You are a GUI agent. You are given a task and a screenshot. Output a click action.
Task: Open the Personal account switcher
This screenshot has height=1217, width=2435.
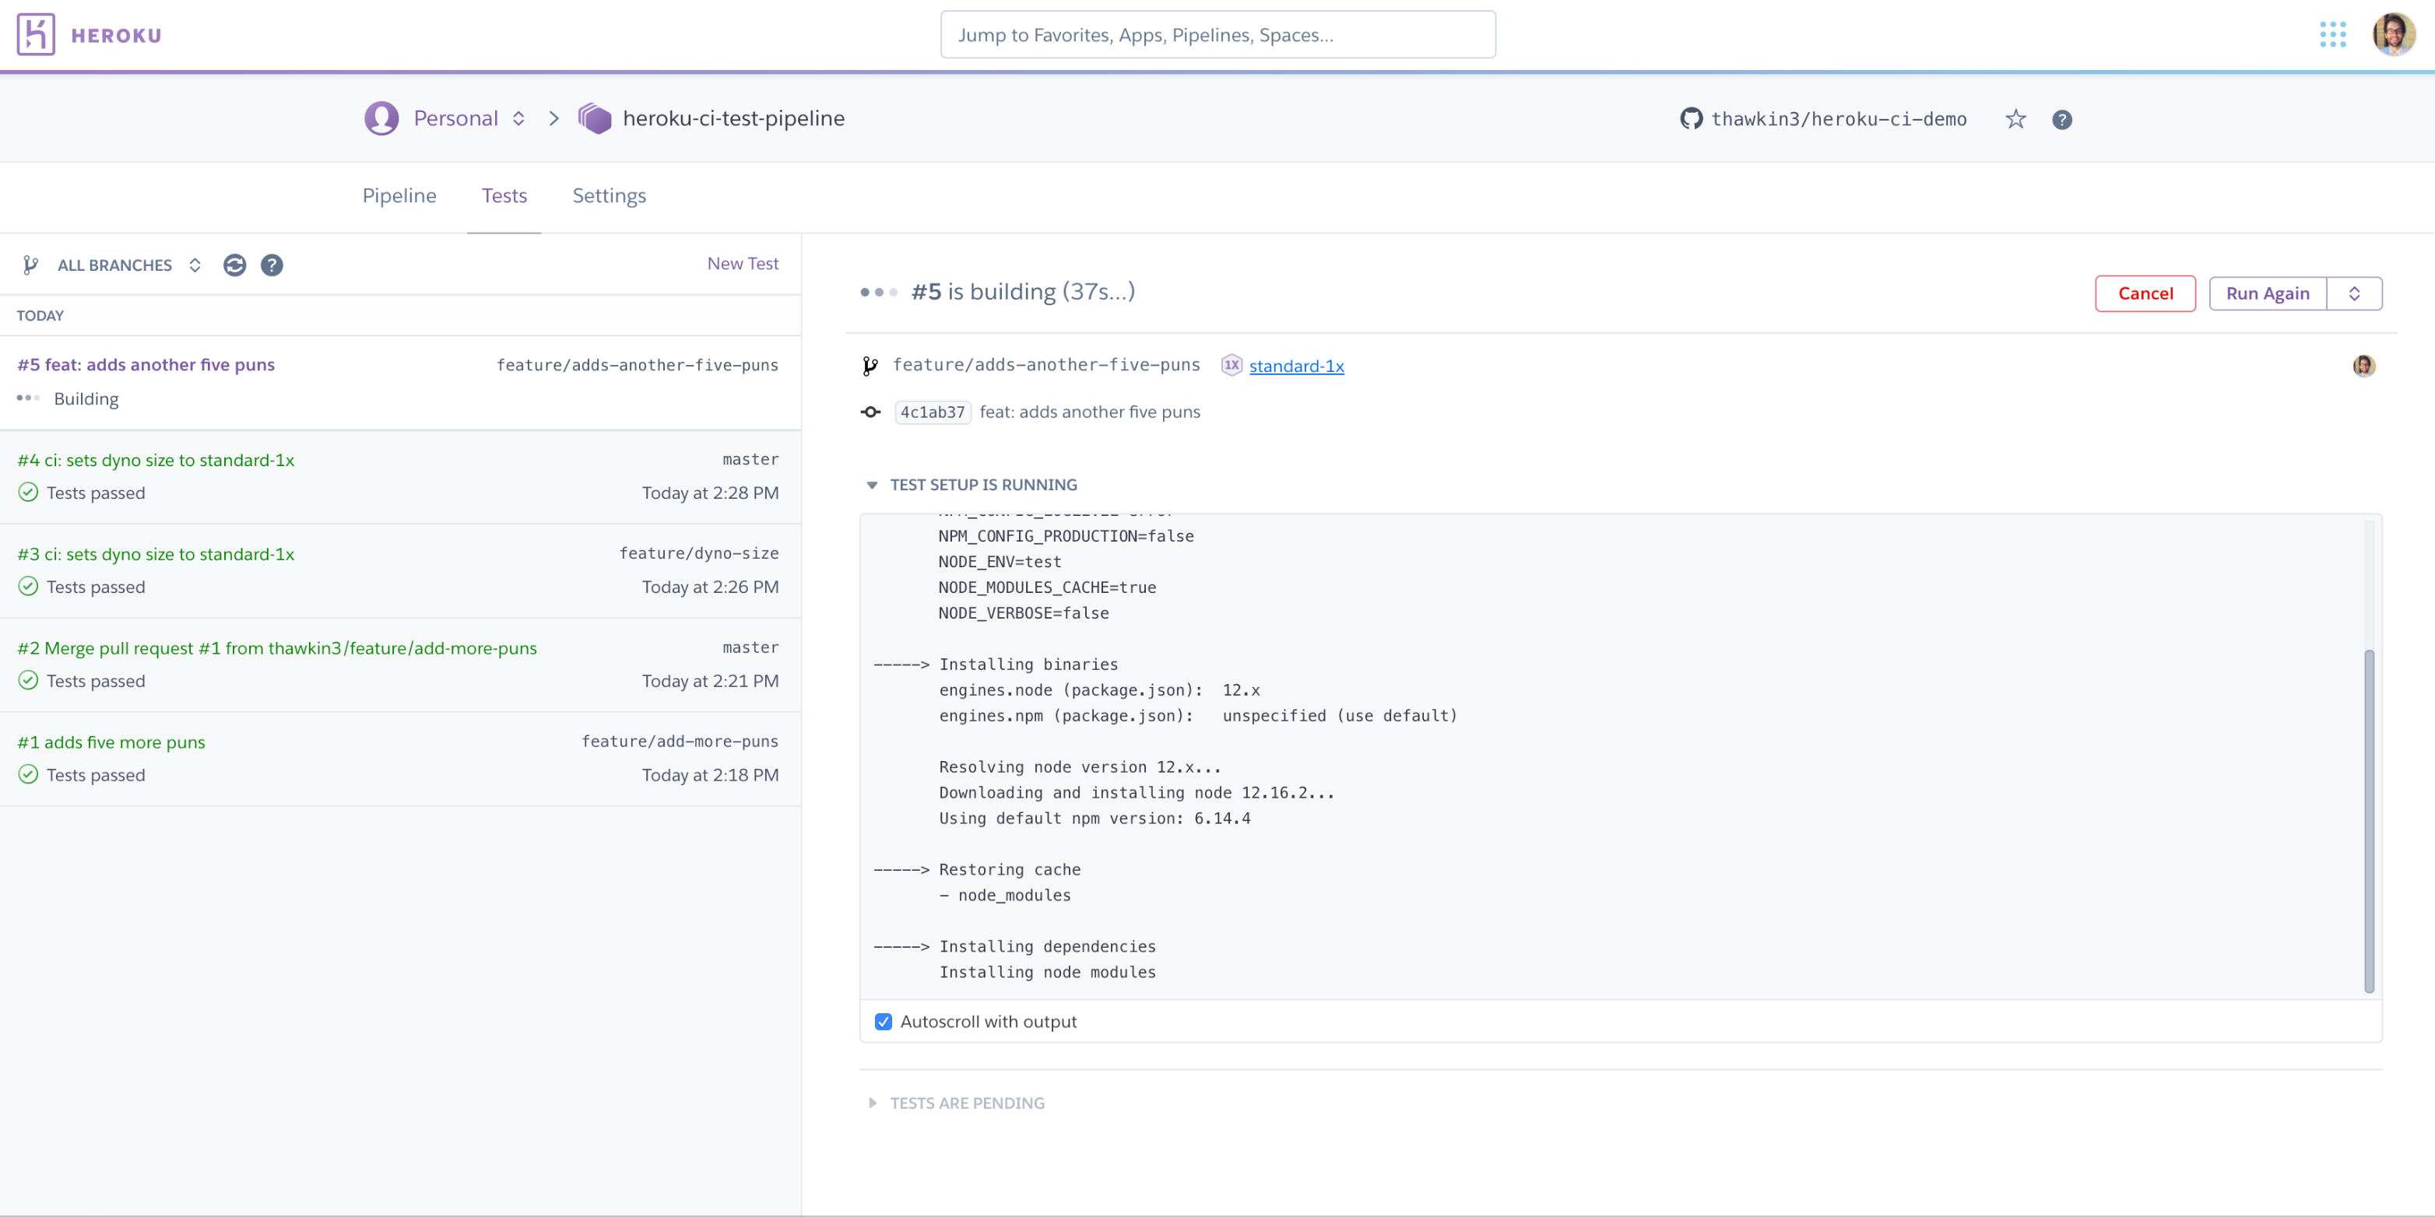[x=455, y=119]
